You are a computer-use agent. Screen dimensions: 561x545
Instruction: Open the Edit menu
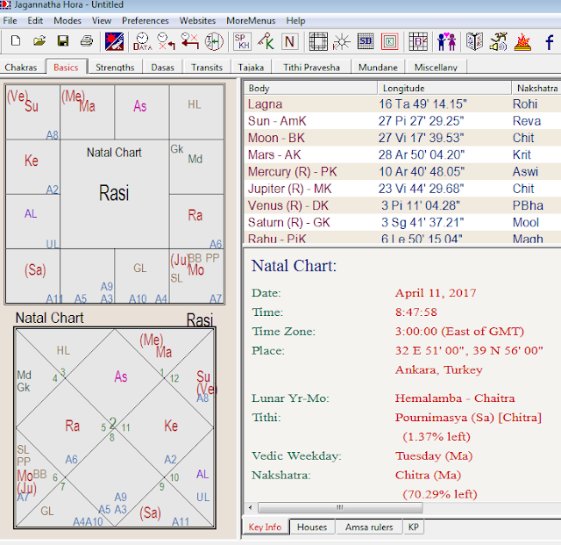coord(35,21)
